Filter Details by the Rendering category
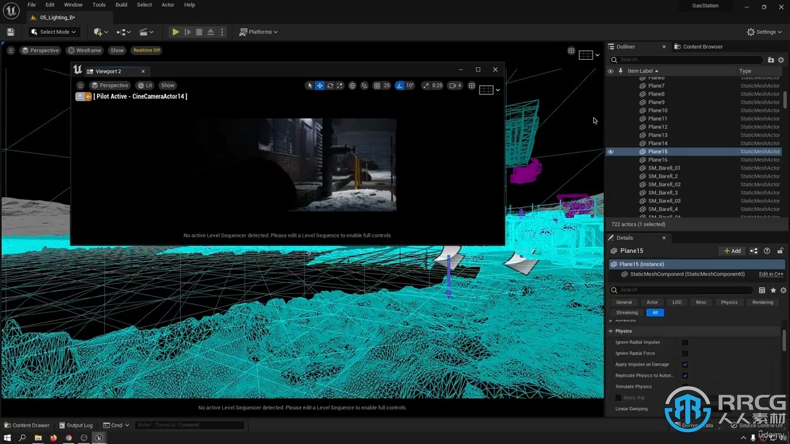Image resolution: width=790 pixels, height=444 pixels. tap(762, 302)
